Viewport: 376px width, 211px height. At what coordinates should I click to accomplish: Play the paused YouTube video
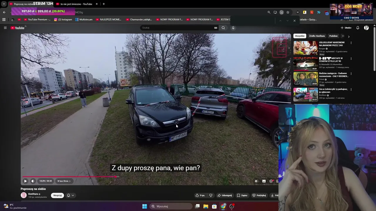[25, 181]
